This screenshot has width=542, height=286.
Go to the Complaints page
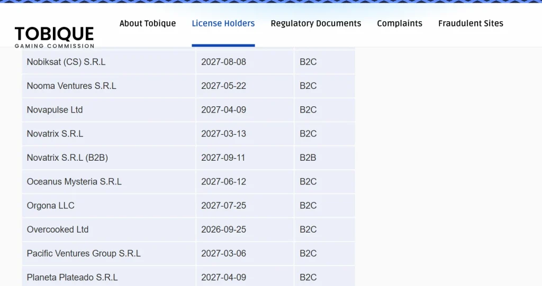400,23
